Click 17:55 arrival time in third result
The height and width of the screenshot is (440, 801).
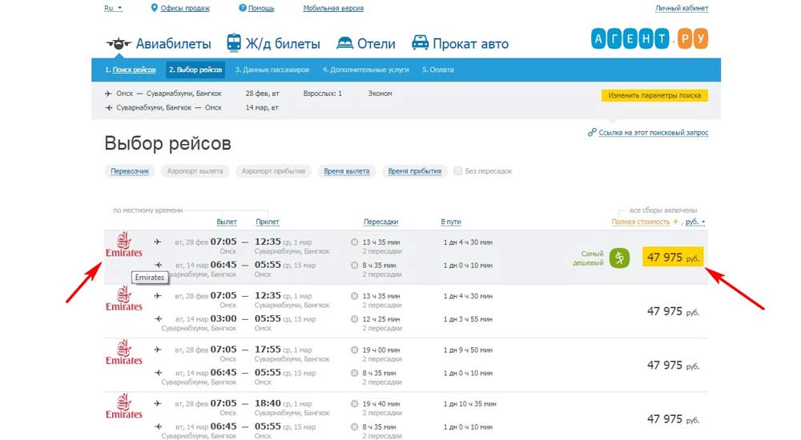coord(268,350)
